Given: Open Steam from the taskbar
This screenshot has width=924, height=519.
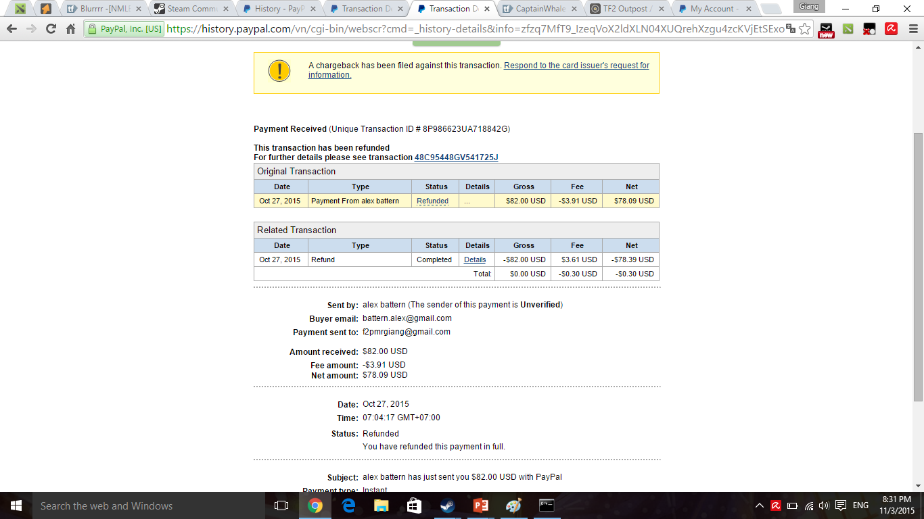Looking at the screenshot, I should click(447, 505).
